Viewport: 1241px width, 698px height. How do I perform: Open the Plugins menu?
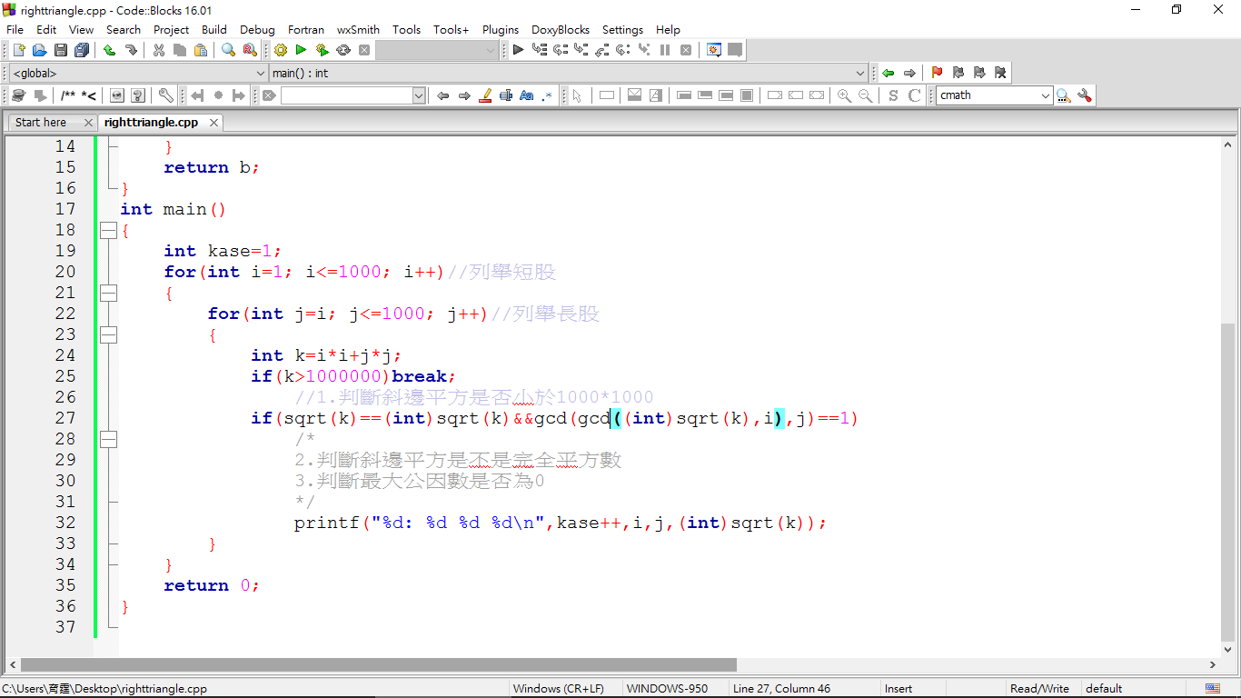(x=501, y=29)
